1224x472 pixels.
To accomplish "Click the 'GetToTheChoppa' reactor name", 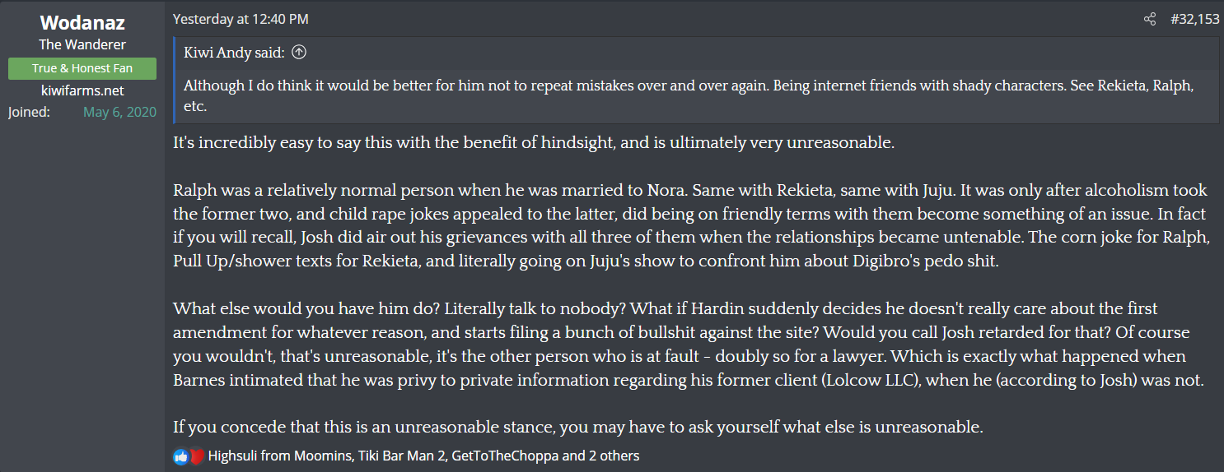I will [x=504, y=456].
